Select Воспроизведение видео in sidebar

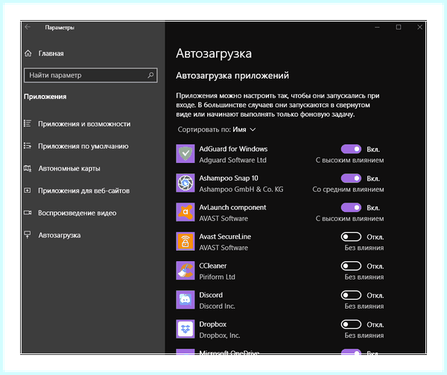tap(77, 213)
